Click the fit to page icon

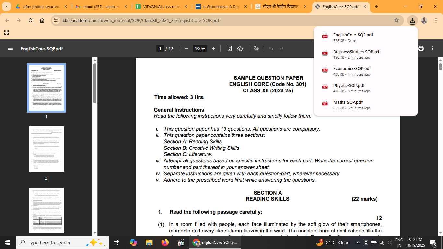pos(230,49)
